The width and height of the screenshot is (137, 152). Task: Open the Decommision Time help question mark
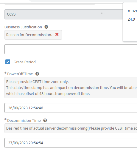pyautogui.click(x=45, y=120)
